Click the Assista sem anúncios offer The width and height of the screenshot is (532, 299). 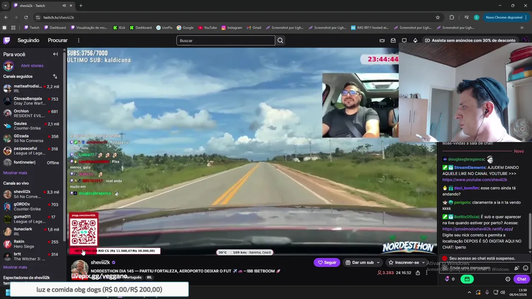pyautogui.click(x=470, y=40)
